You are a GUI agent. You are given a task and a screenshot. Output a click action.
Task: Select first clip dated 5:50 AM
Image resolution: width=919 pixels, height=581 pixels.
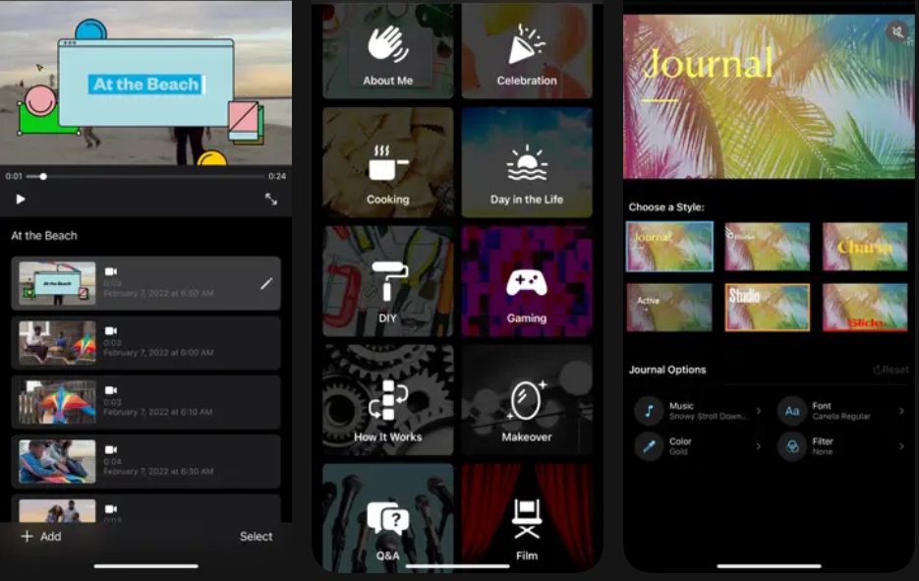pos(145,283)
